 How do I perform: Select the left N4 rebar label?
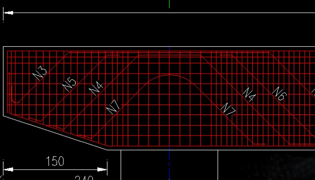(96, 88)
